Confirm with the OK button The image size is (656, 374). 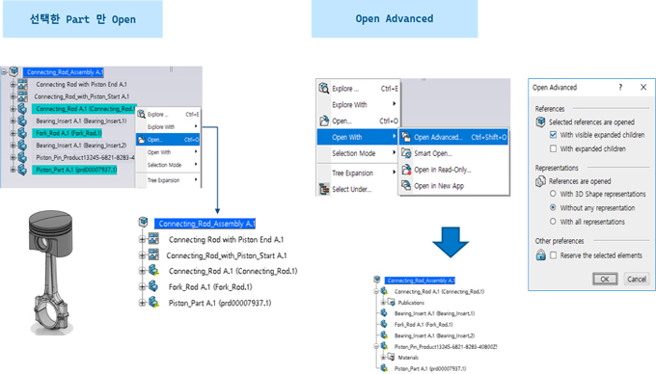tap(605, 279)
